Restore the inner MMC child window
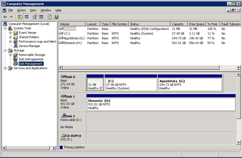This screenshot has height=158, width=242. point(233,10)
